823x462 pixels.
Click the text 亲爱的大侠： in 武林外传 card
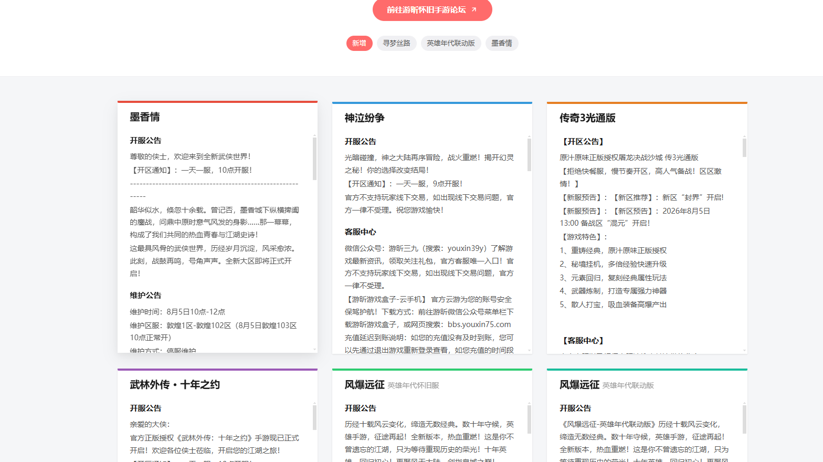(150, 424)
